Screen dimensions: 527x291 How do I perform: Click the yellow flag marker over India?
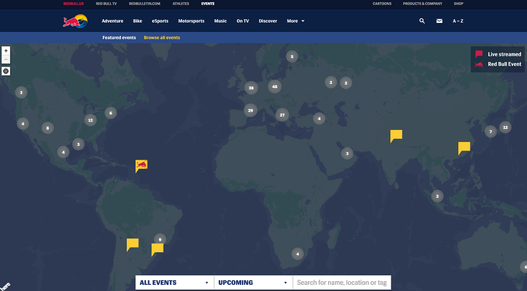(396, 136)
